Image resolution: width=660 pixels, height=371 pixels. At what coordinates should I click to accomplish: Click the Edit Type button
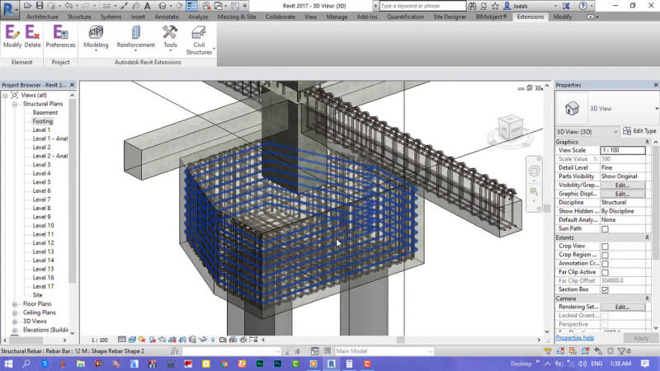pos(639,131)
